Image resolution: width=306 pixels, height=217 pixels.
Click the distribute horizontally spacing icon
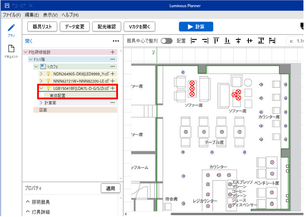pos(272,41)
